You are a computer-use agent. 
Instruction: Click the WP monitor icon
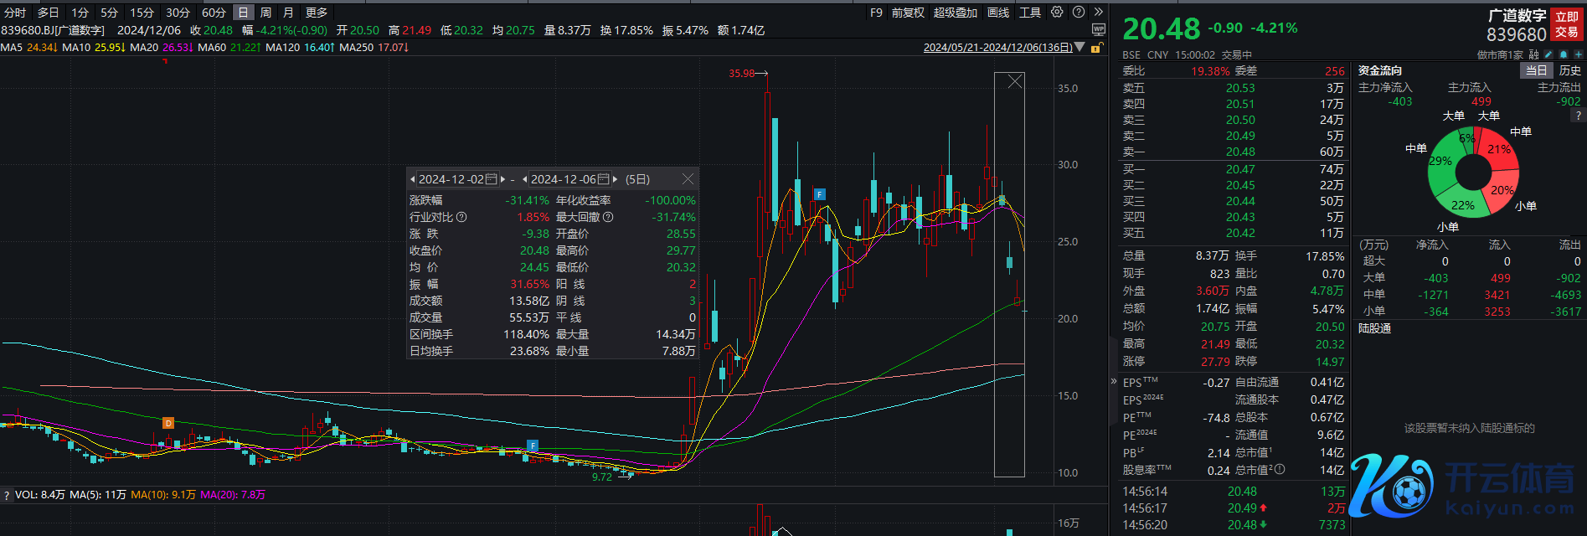coord(1099,29)
